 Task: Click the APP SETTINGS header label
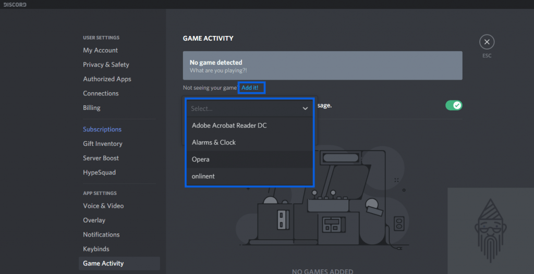click(100, 193)
